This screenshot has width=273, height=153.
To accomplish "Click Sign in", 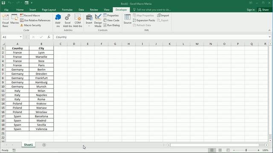I will pyautogui.click(x=250, y=10).
